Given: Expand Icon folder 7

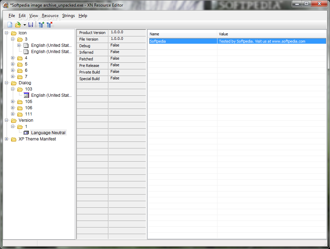Looking at the screenshot, I should tap(12, 77).
